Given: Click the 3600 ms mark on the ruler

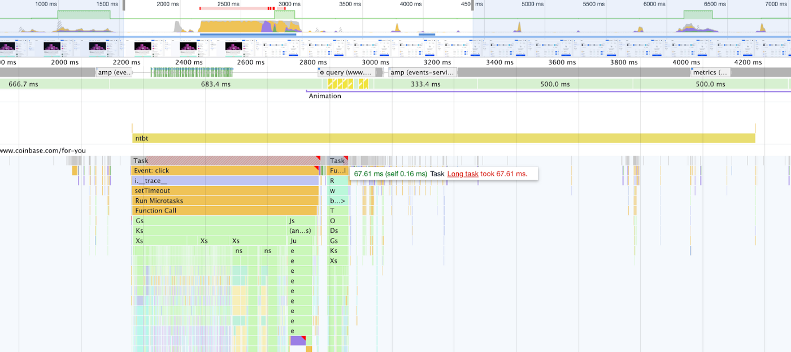Looking at the screenshot, I should click(x=562, y=62).
